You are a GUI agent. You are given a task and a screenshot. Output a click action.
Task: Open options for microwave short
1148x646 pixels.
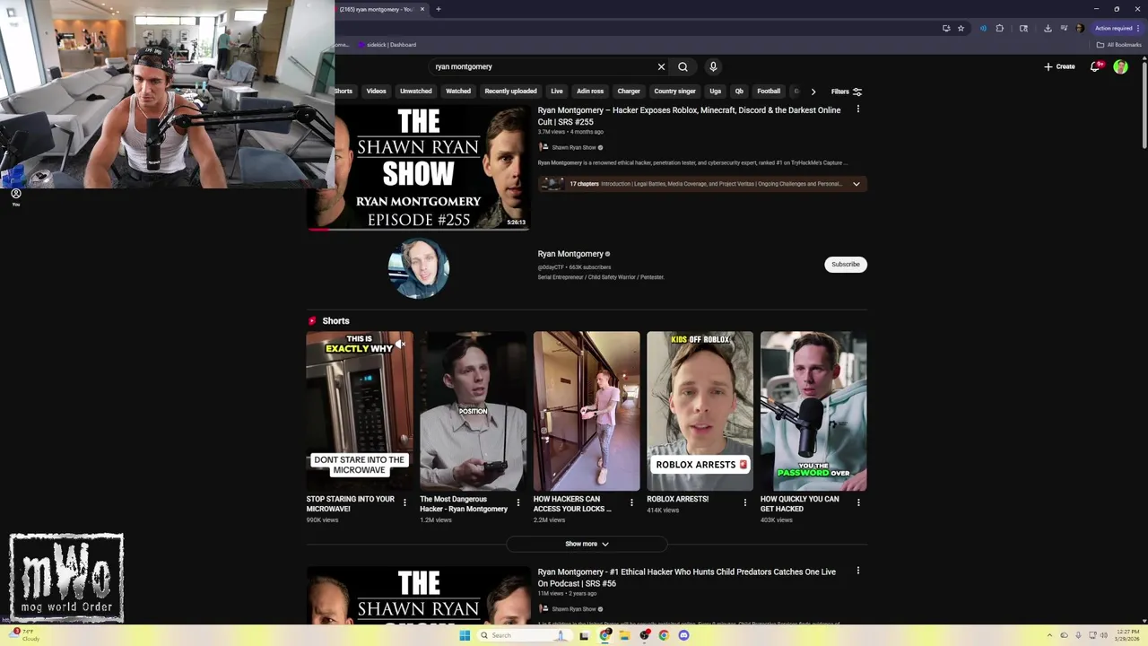point(404,502)
